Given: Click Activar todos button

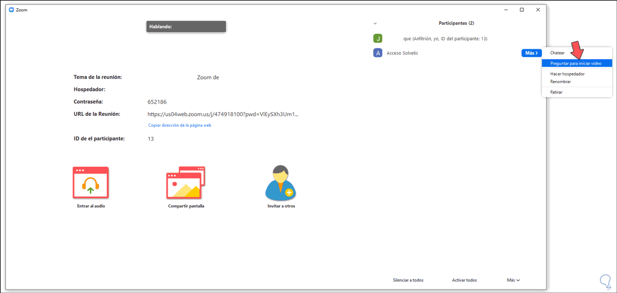Looking at the screenshot, I should 464,280.
